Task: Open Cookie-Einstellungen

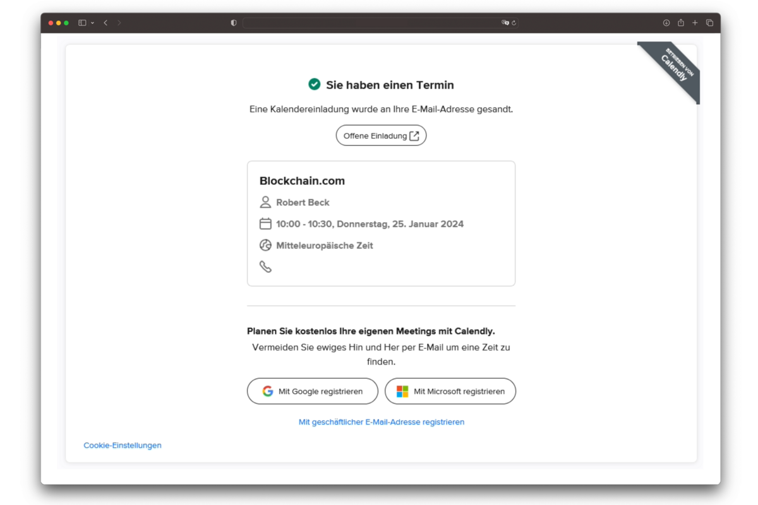Action: point(123,445)
